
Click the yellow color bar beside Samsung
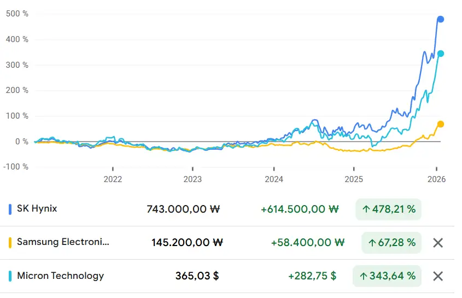(x=10, y=242)
